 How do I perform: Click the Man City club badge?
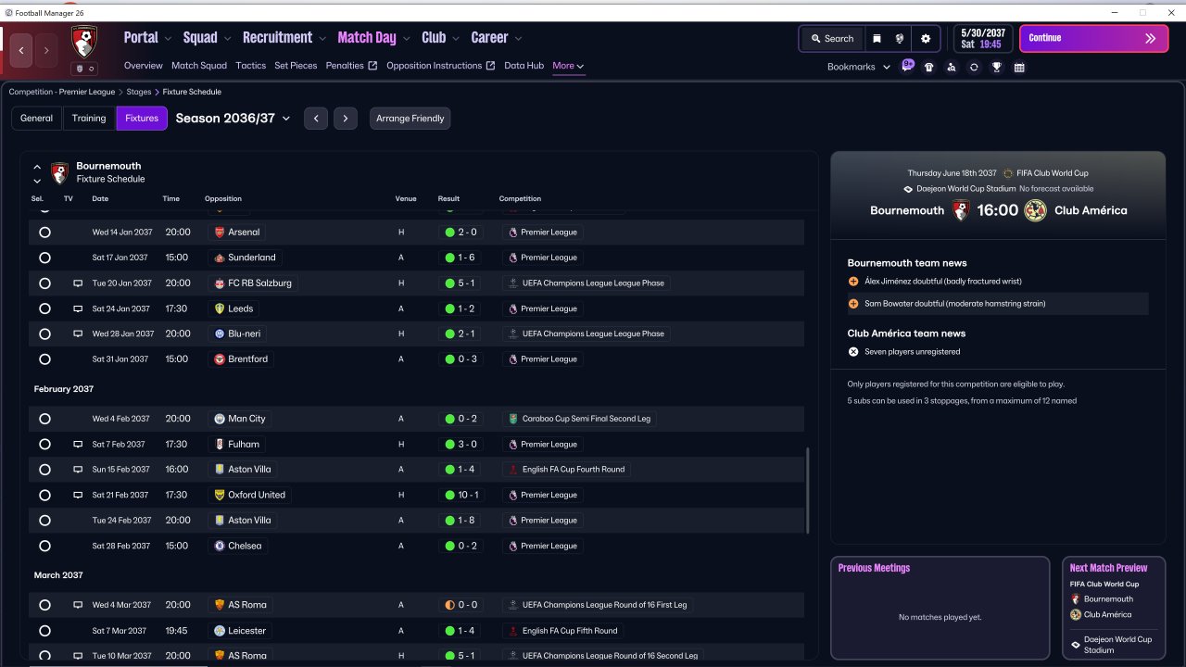[220, 419]
